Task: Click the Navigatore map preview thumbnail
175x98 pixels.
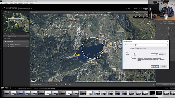Action: [x=16, y=23]
